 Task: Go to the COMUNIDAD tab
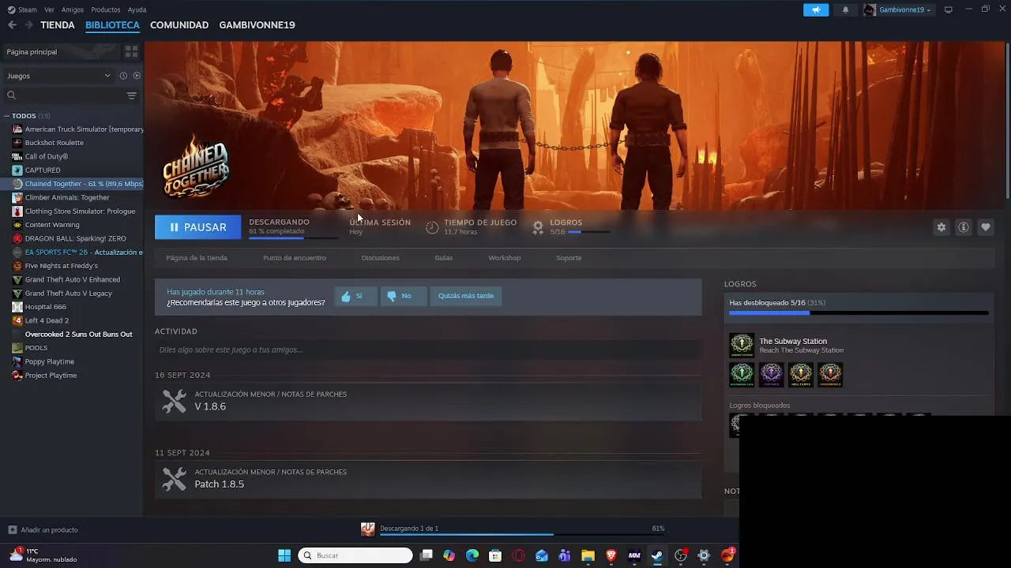(179, 25)
